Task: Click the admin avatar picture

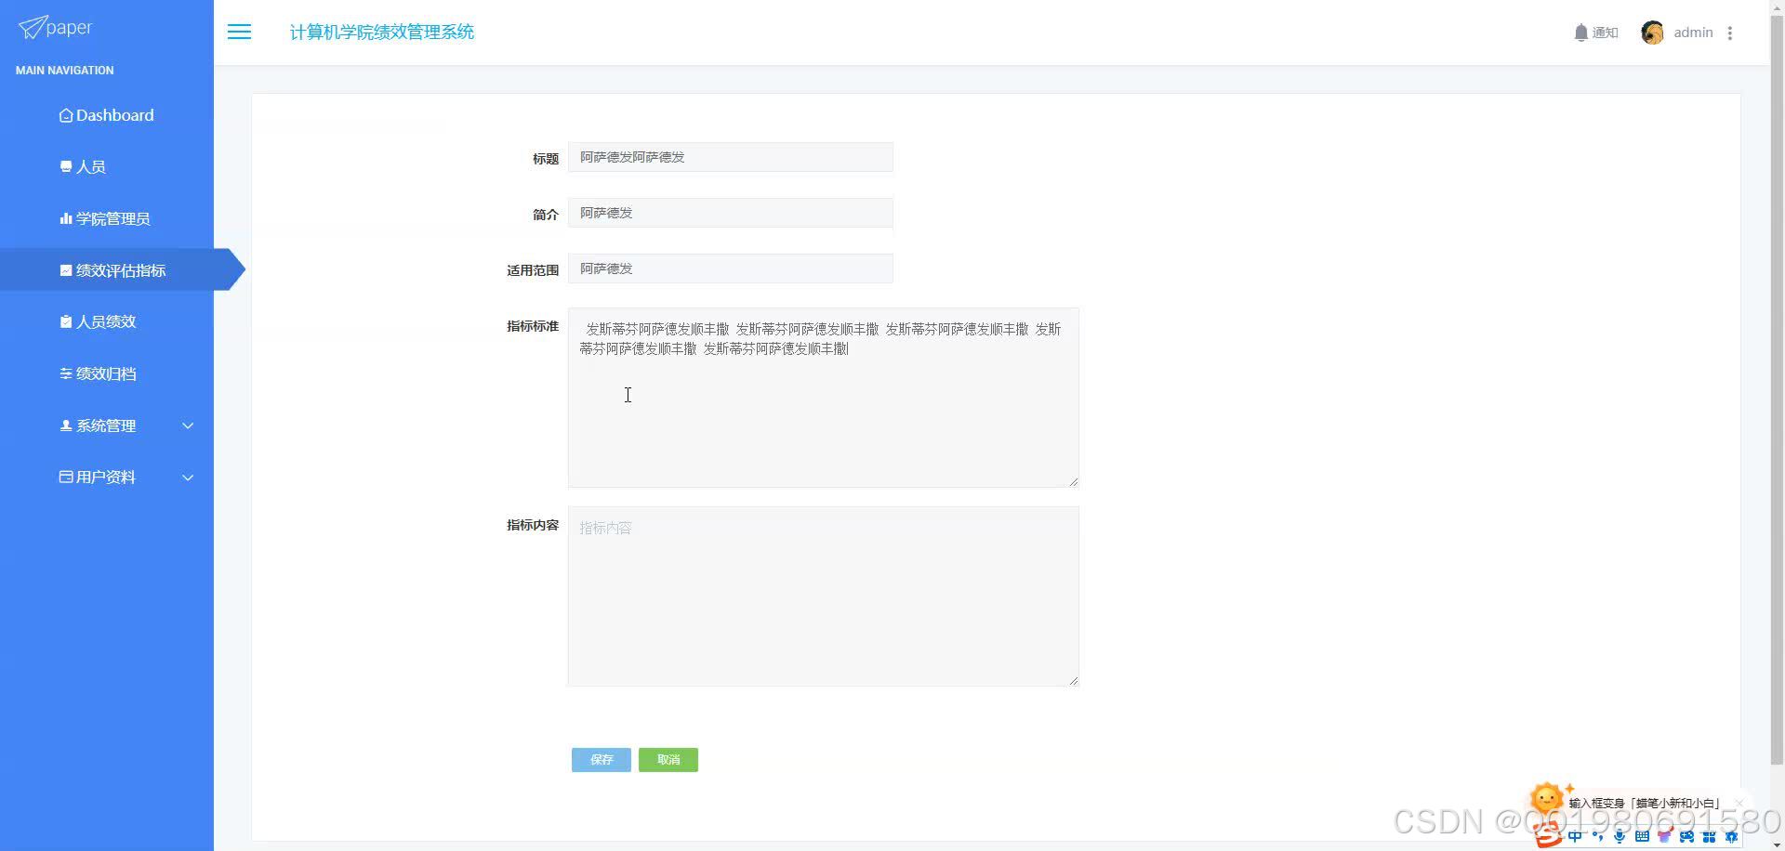Action: 1652,33
